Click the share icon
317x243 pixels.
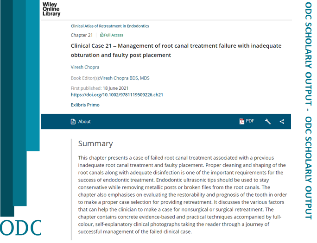[282, 121]
